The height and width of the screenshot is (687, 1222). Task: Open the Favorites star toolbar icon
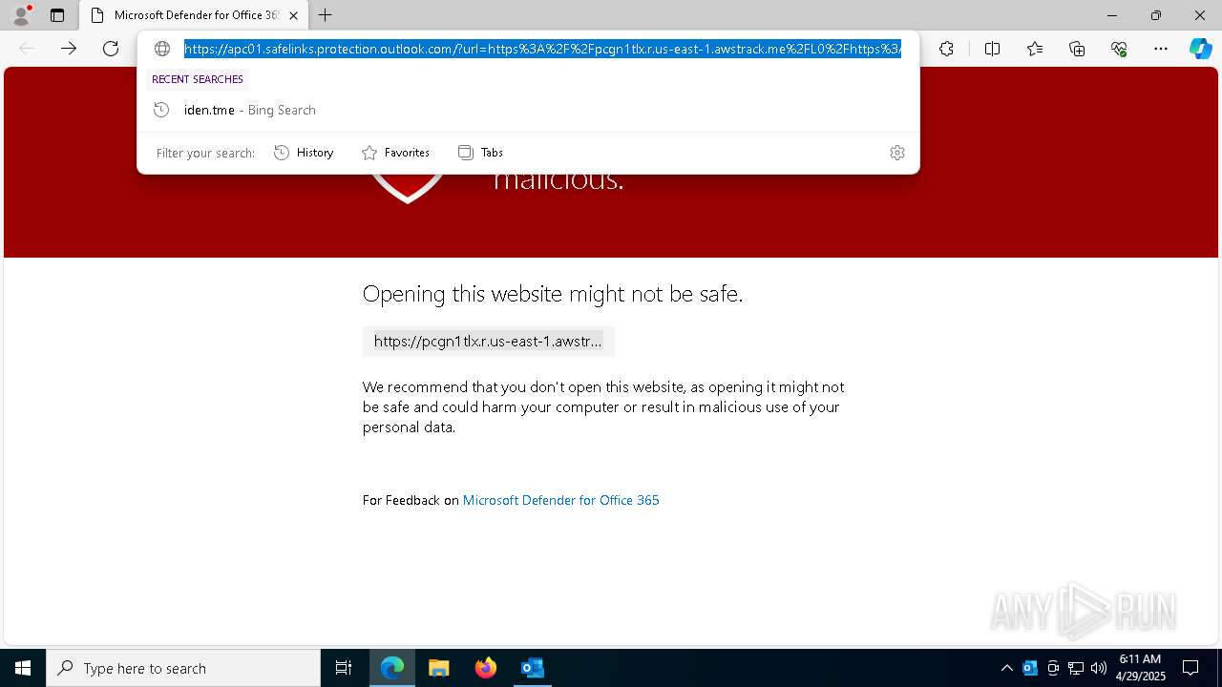pyautogui.click(x=1035, y=49)
